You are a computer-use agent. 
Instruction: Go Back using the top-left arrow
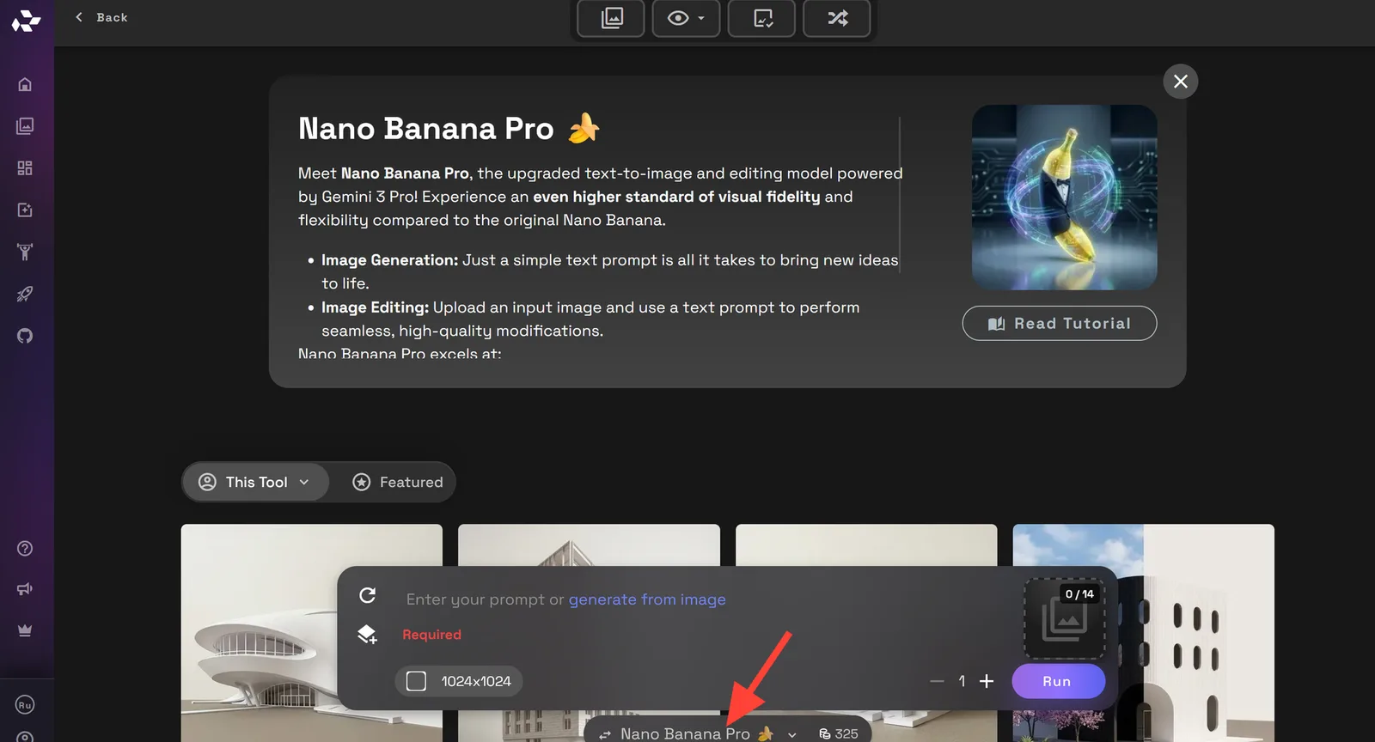pos(101,17)
